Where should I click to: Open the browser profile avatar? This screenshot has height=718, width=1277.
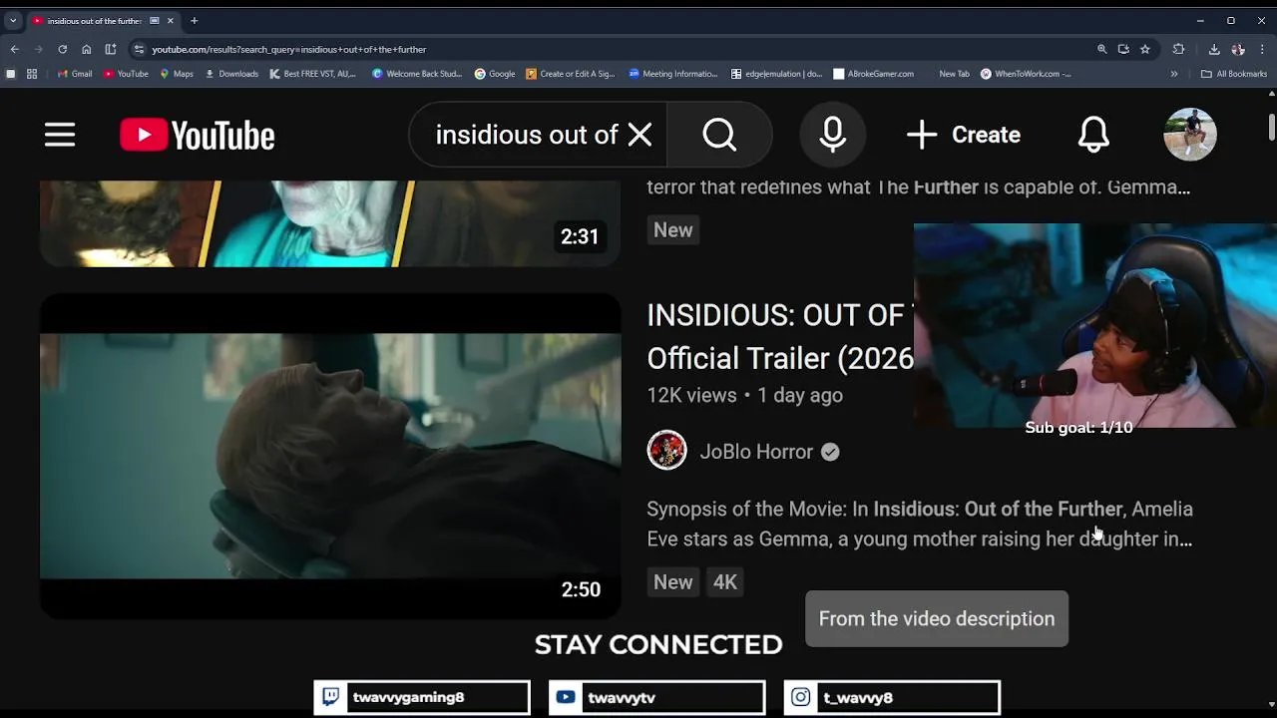(1238, 49)
